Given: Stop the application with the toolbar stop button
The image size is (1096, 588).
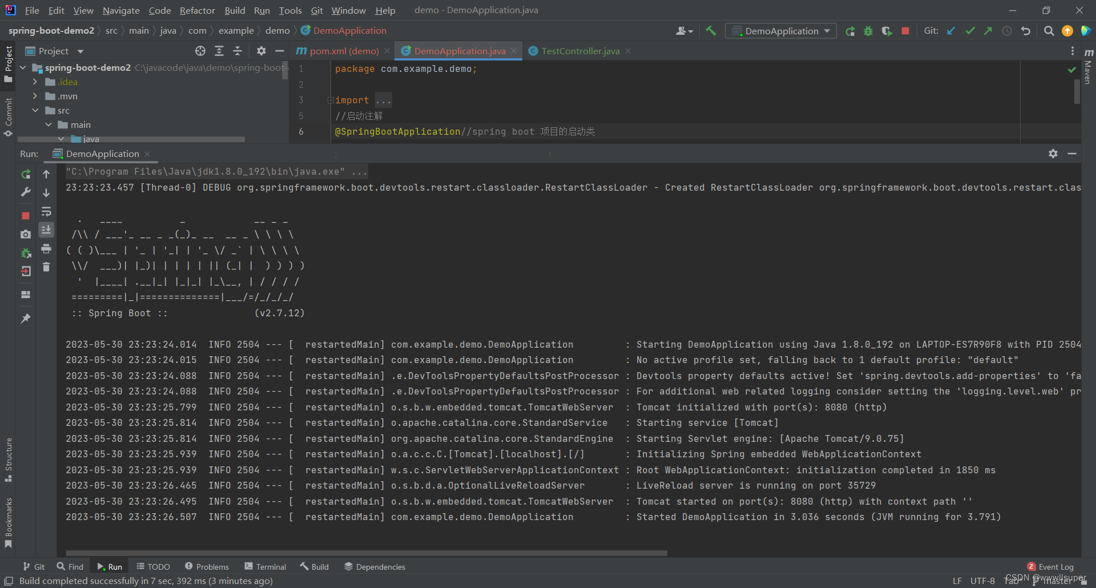Looking at the screenshot, I should point(905,31).
